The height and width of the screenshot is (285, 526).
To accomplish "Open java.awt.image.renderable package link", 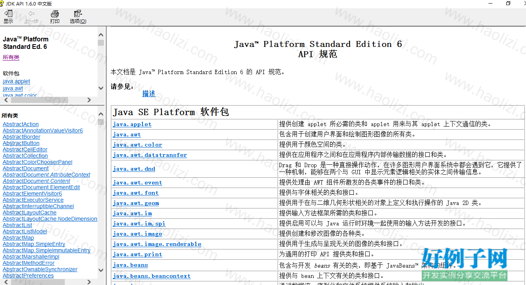I will pyautogui.click(x=157, y=244).
